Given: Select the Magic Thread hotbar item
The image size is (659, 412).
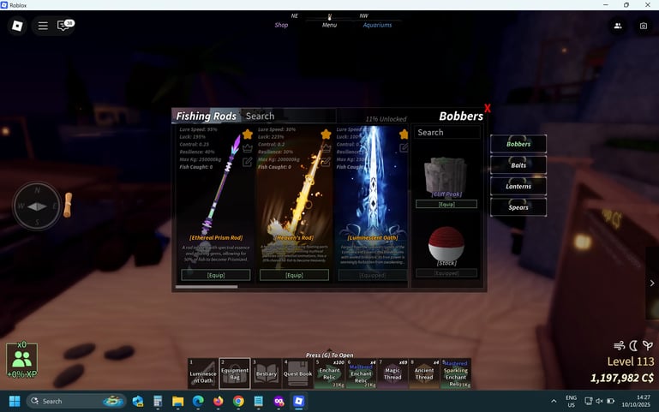Looking at the screenshot, I should tap(392, 374).
